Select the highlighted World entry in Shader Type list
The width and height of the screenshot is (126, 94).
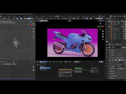click(x=45, y=68)
